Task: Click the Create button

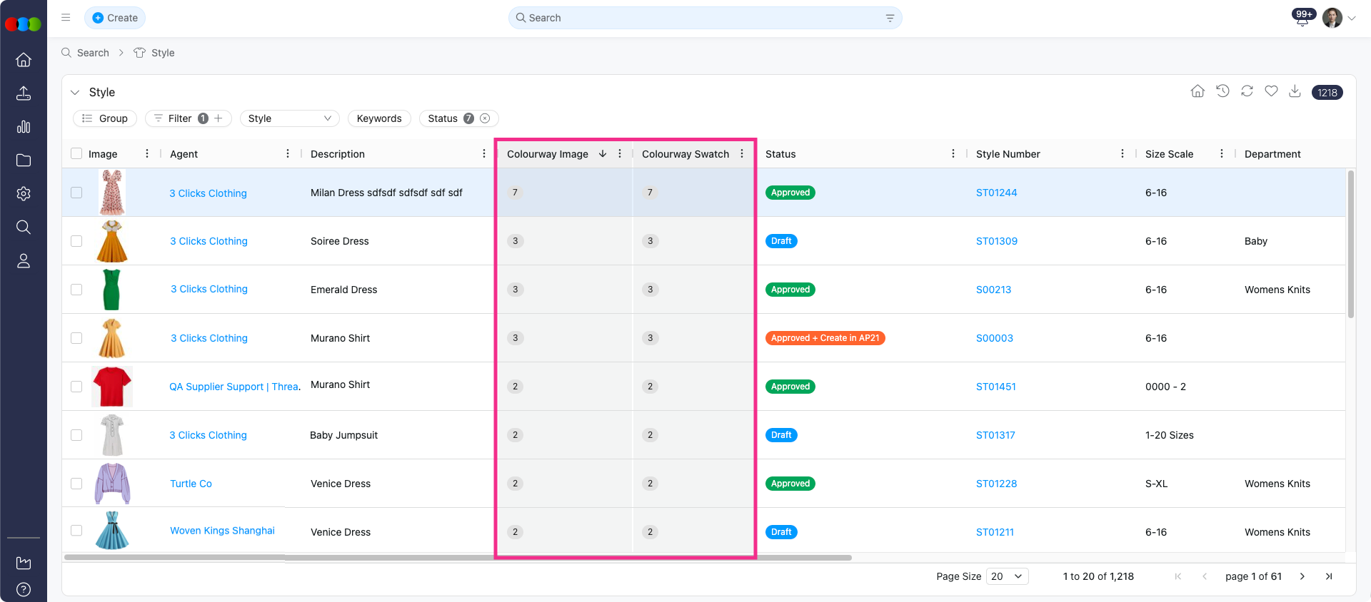Action: [115, 18]
